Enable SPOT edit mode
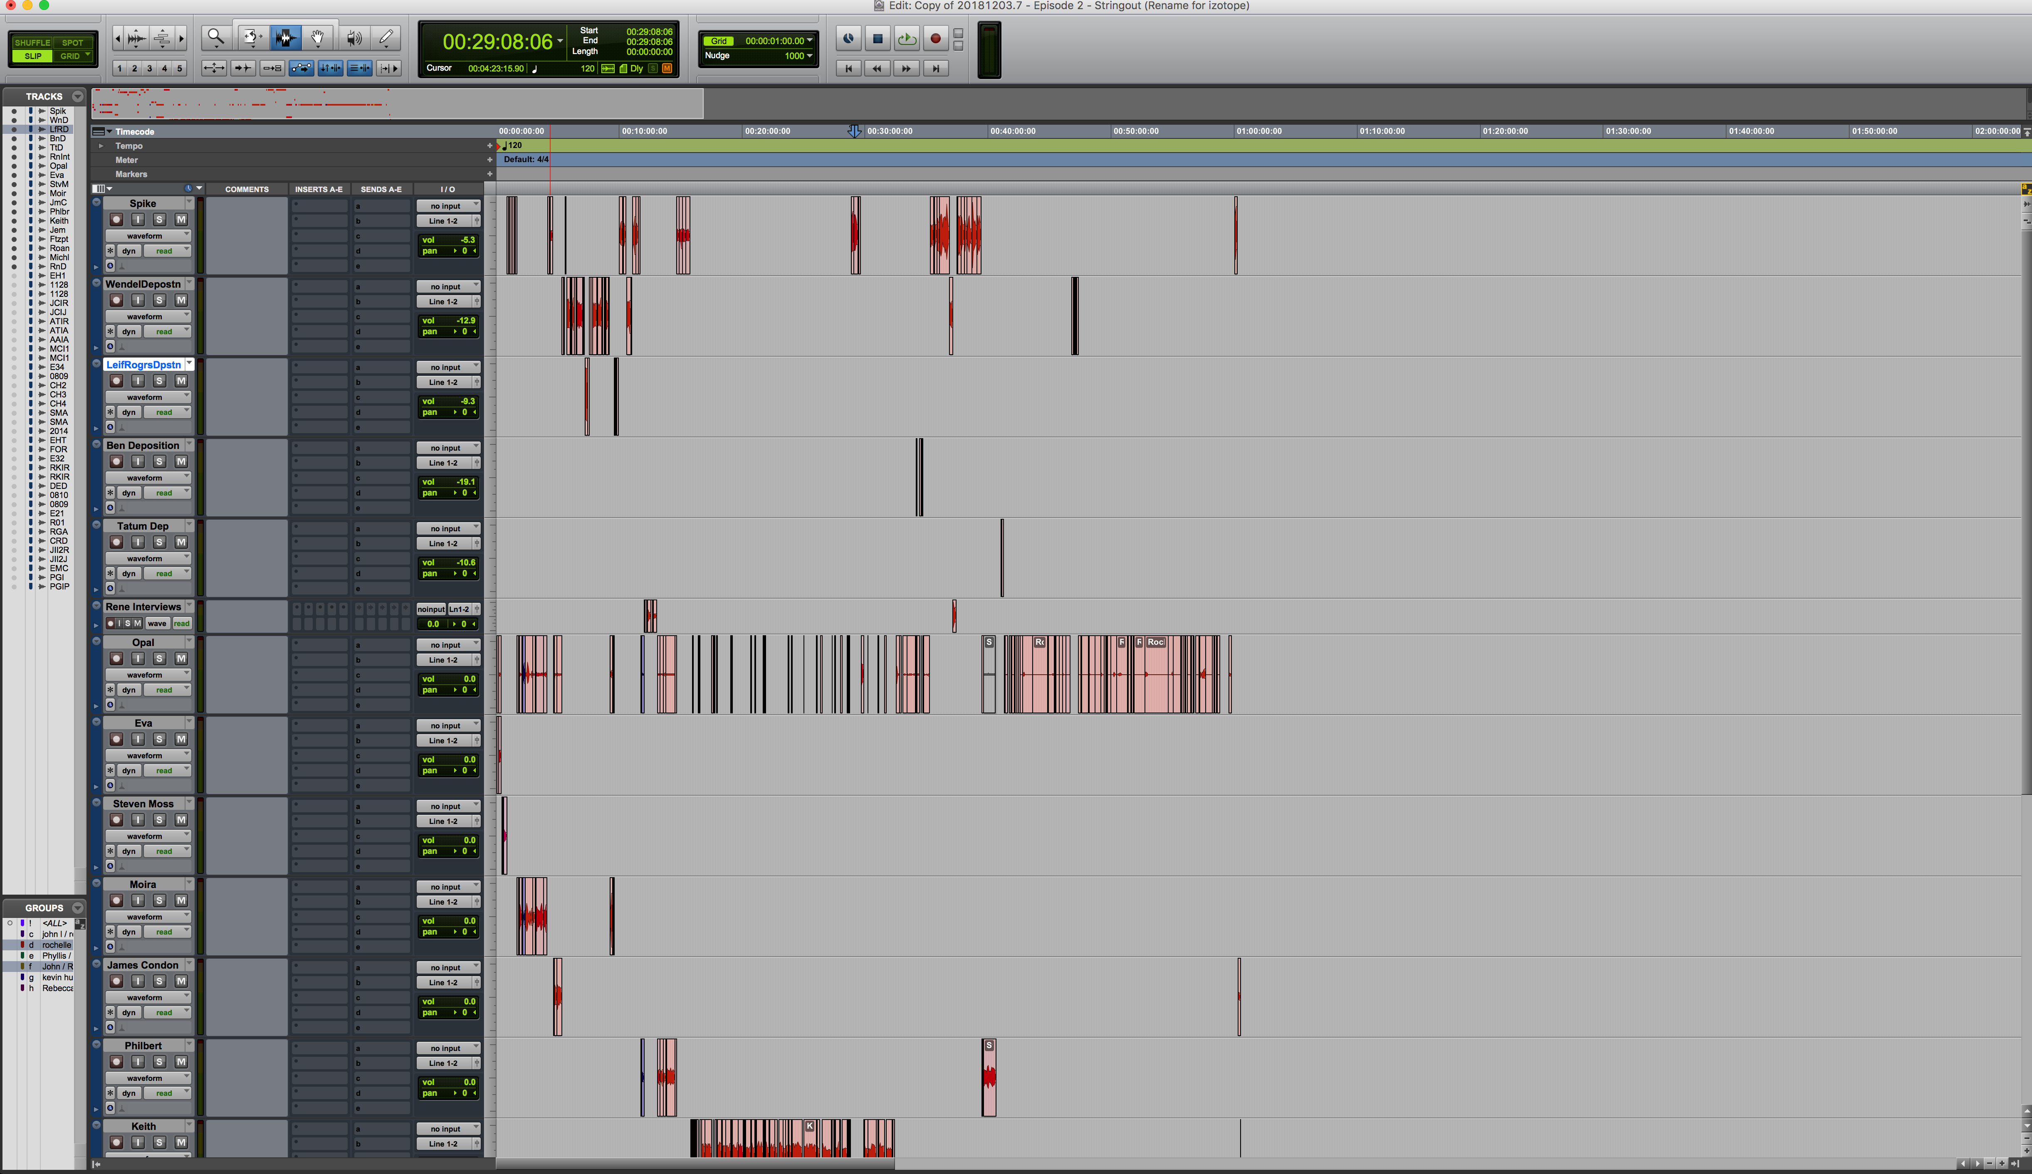This screenshot has width=2032, height=1174. coord(72,43)
